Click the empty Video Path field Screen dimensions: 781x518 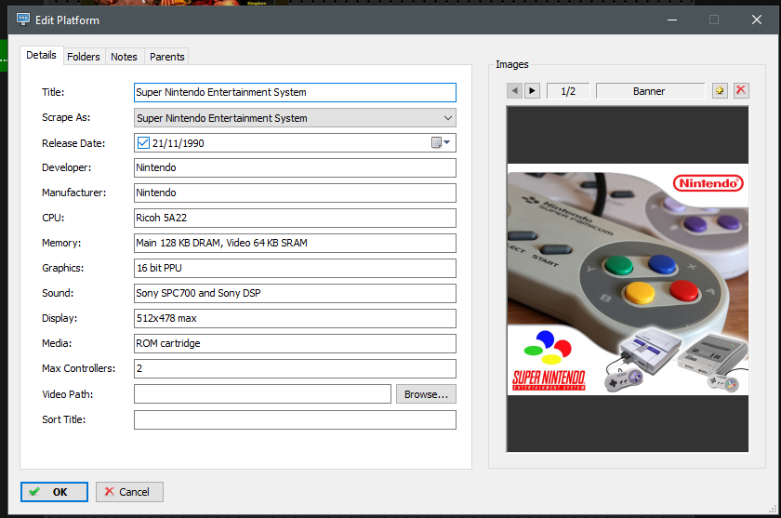click(x=262, y=394)
